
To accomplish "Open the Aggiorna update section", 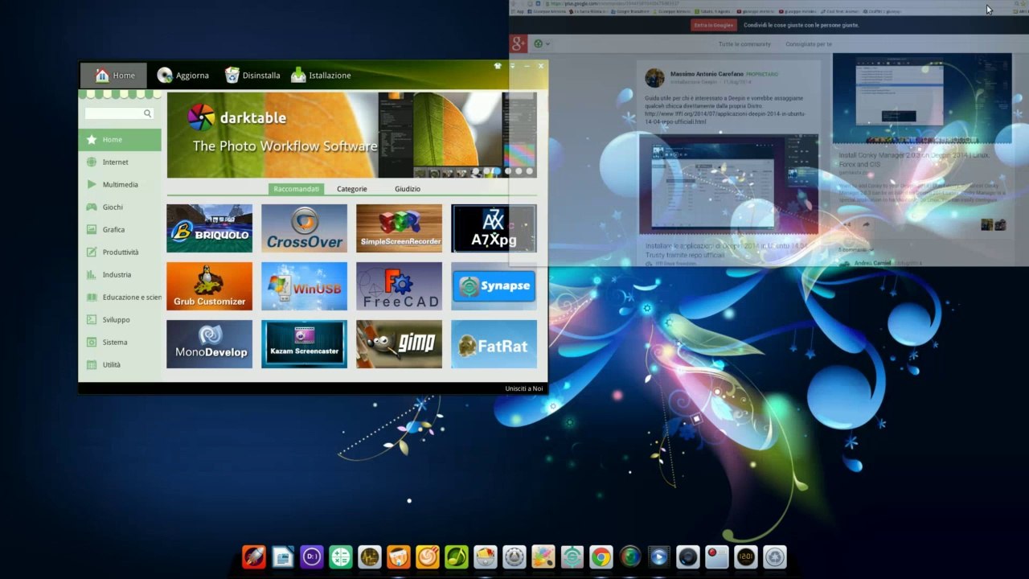I will [182, 76].
